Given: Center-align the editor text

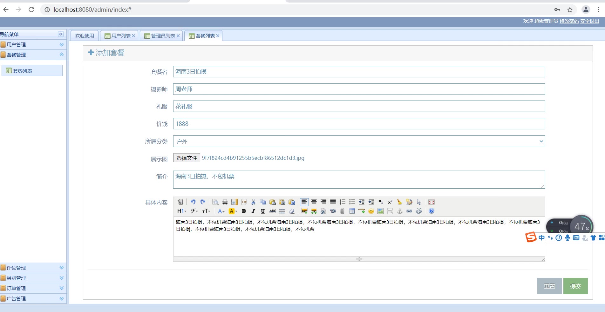Looking at the screenshot, I should [x=314, y=202].
